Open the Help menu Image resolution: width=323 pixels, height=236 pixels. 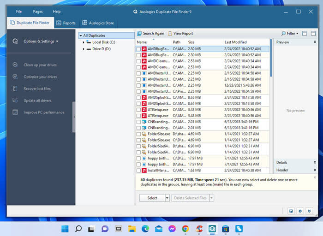[x=57, y=12]
